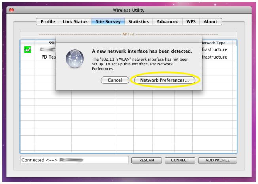This screenshot has width=258, height=184.
Task: Click the Connected status text field
Action: (x=74, y=160)
